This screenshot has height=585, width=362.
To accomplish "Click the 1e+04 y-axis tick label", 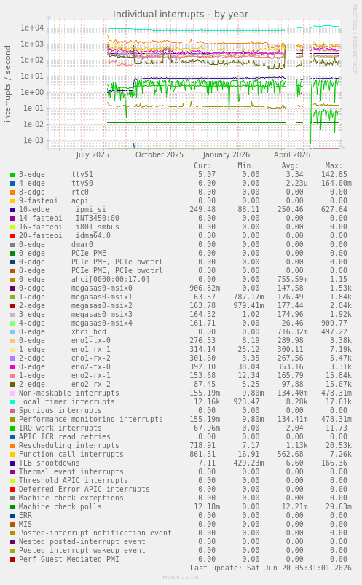I will (x=32, y=28).
